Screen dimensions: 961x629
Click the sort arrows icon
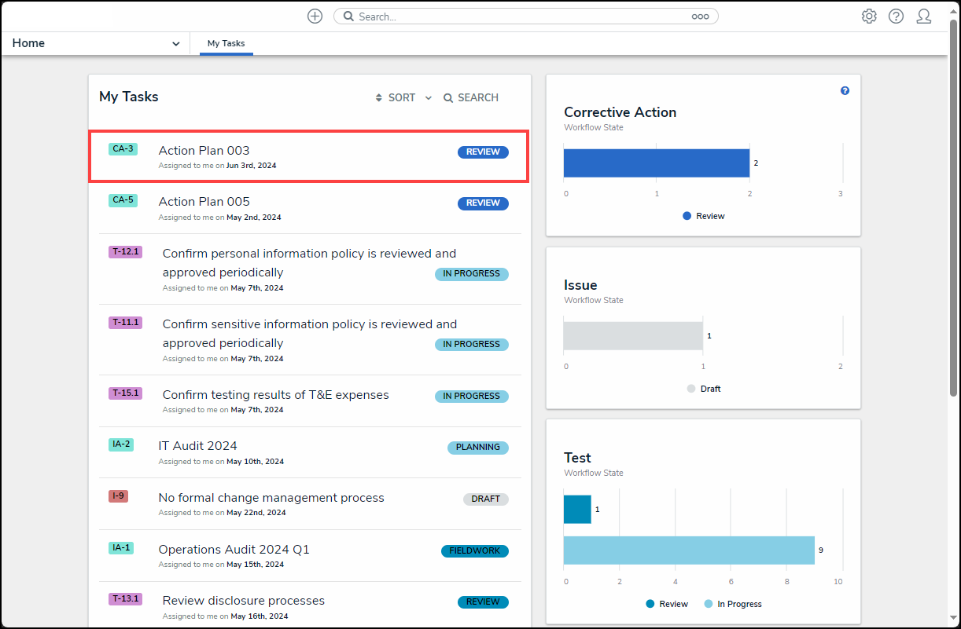tap(379, 98)
